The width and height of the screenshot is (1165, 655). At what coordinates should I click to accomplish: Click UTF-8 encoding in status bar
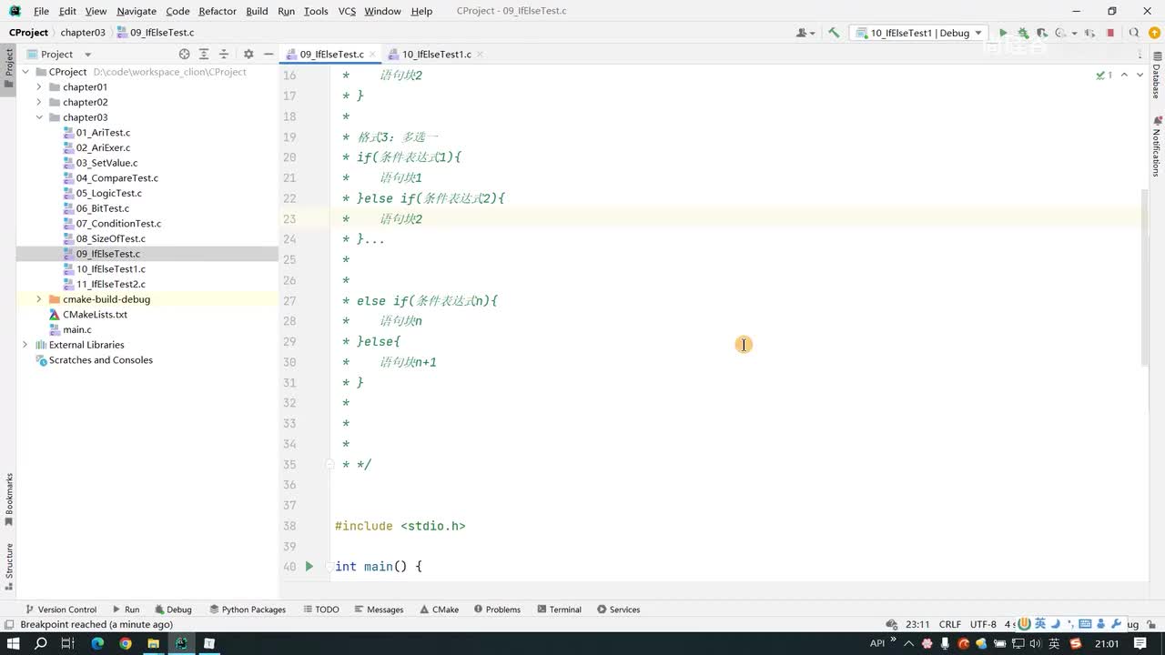point(984,624)
